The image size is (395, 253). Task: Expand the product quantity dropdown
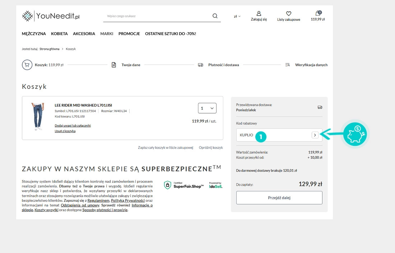point(207,108)
